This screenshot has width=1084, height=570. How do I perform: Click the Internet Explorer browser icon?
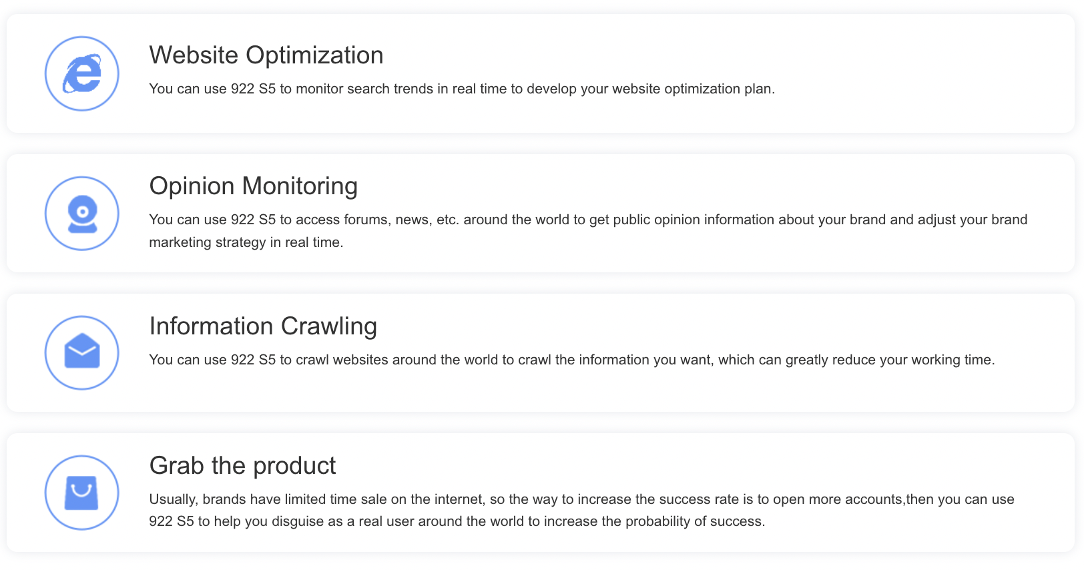click(82, 73)
